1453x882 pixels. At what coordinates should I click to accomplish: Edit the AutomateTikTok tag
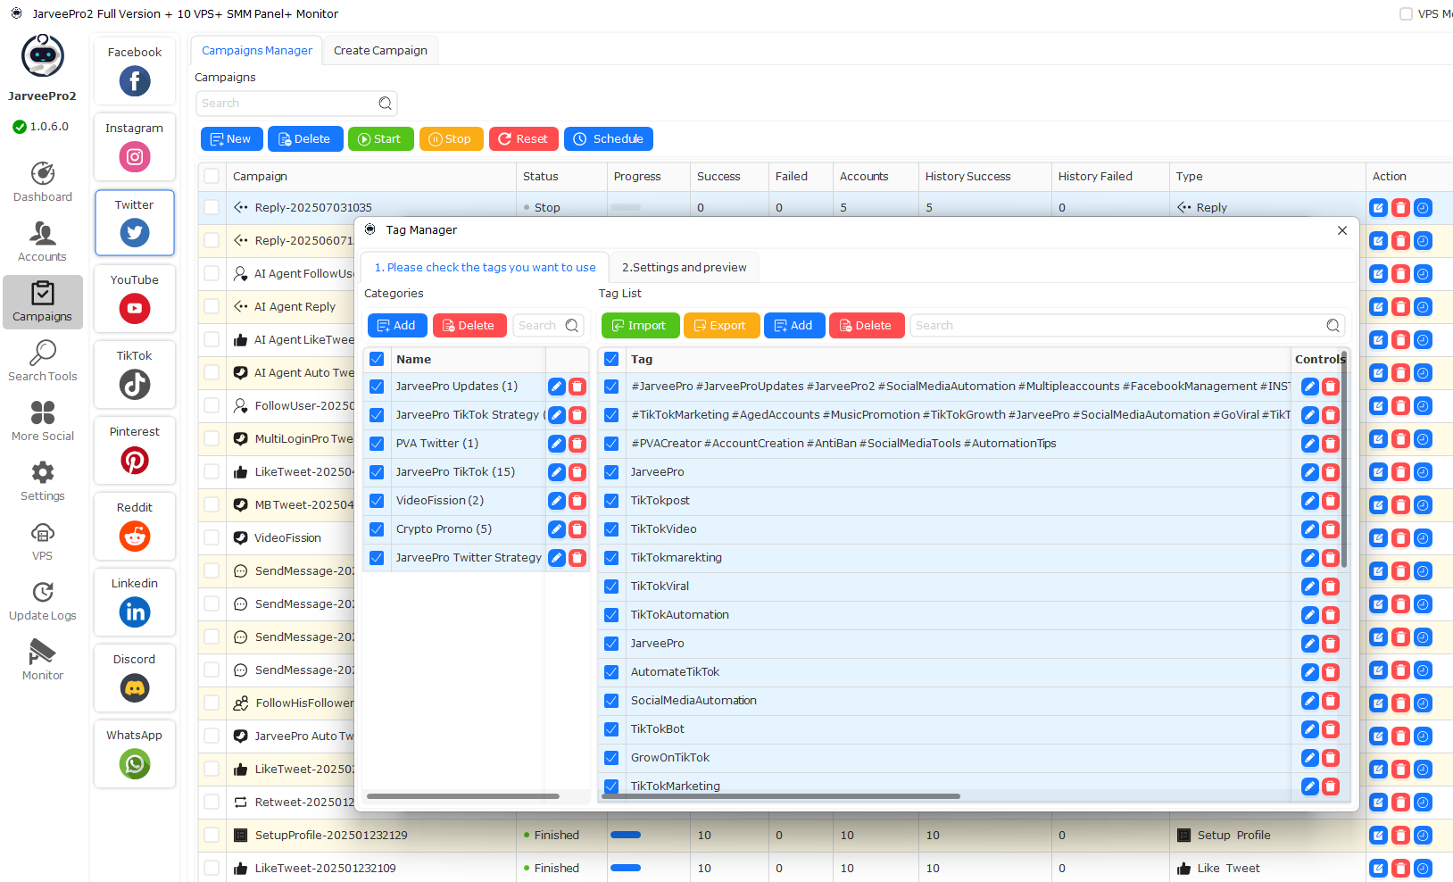point(1309,672)
